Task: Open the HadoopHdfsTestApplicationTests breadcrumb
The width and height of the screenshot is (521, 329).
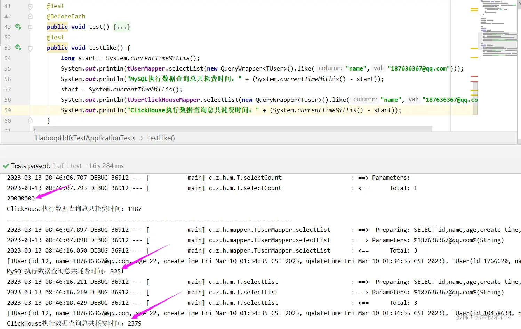Action: coord(85,138)
